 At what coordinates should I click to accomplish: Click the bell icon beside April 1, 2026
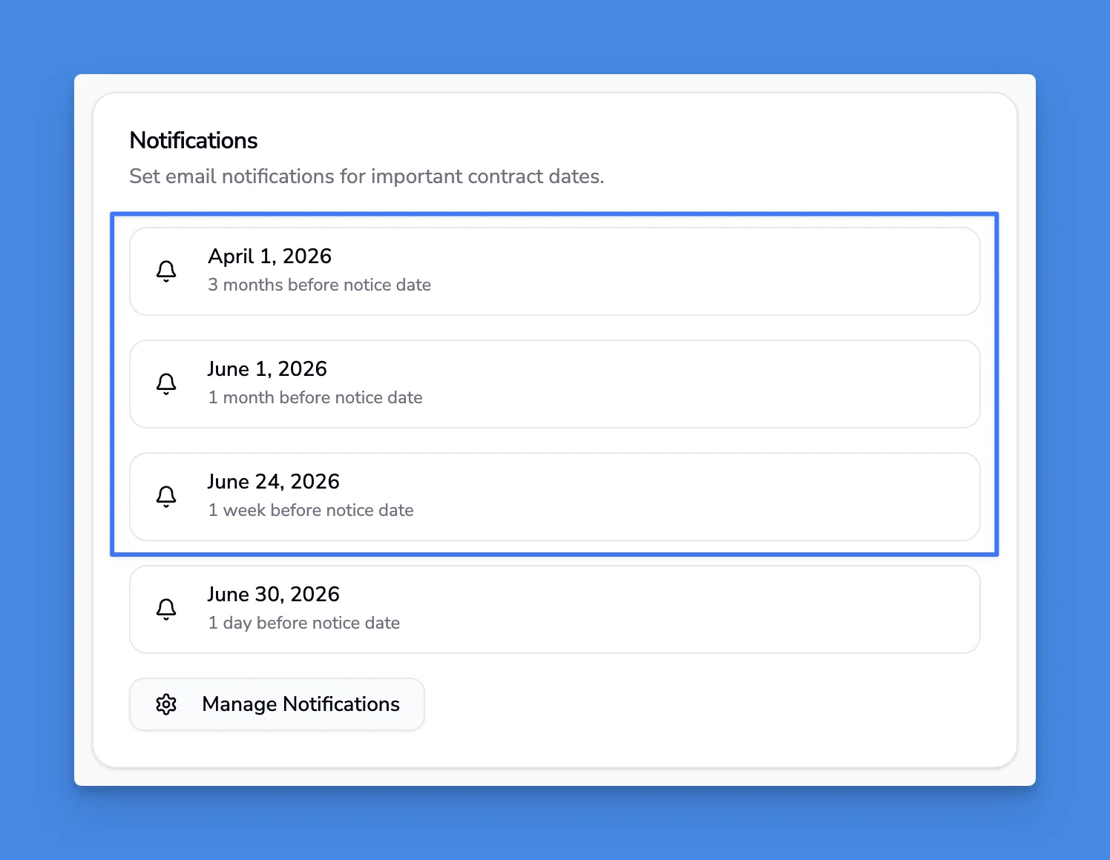pyautogui.click(x=166, y=271)
